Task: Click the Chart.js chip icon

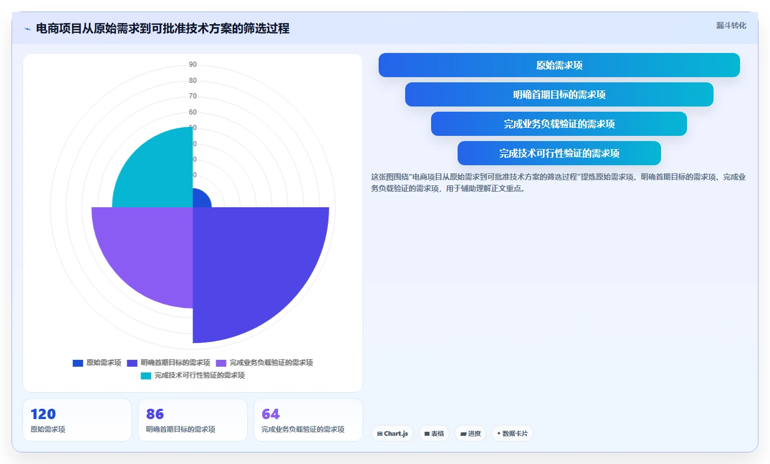Action: click(x=380, y=433)
